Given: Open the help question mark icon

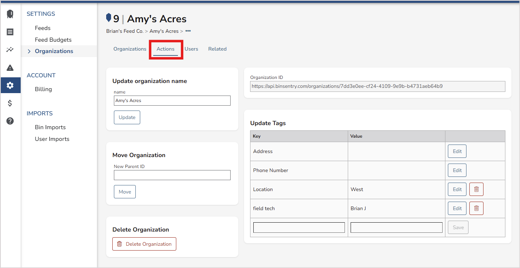Looking at the screenshot, I should pyautogui.click(x=10, y=121).
